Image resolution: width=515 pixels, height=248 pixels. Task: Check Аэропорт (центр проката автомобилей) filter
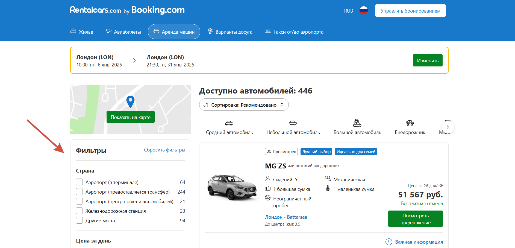pyautogui.click(x=79, y=201)
